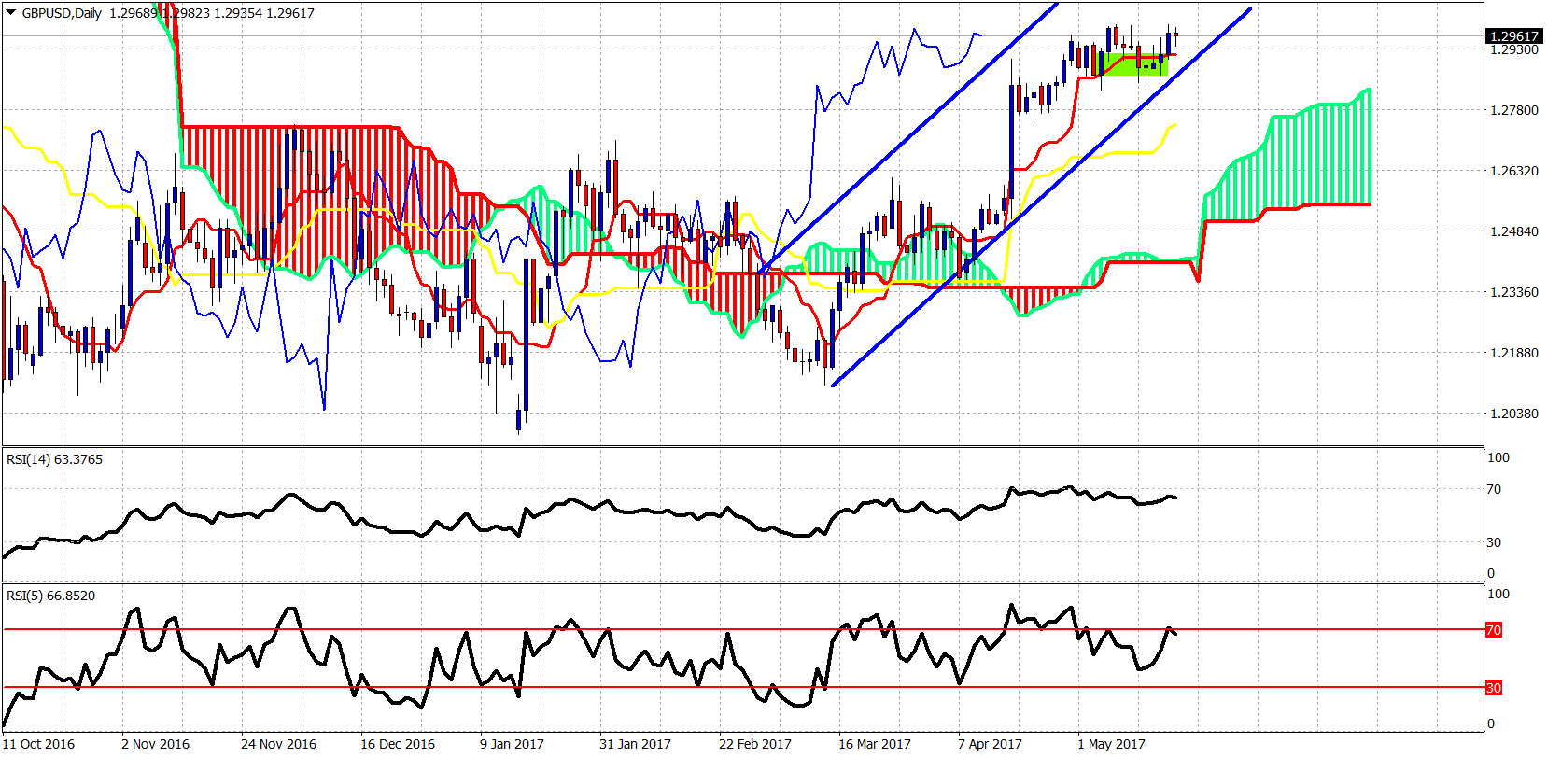Click the current price label 1.29617
Image resolution: width=1547 pixels, height=757 pixels.
[1513, 36]
